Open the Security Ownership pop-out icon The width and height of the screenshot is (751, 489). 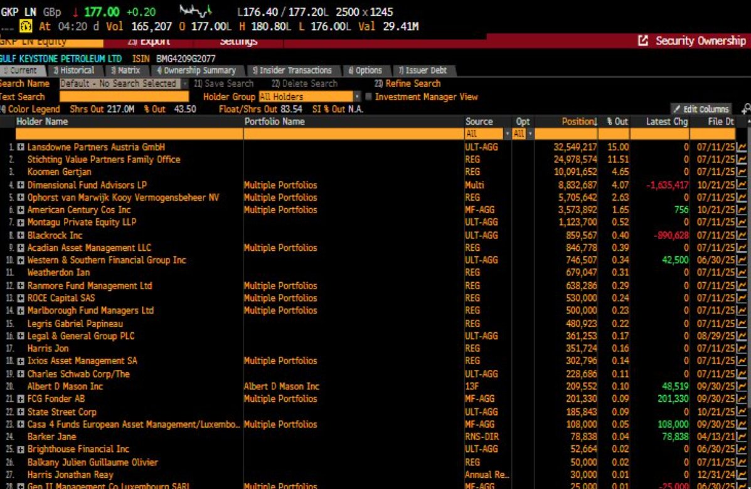(x=642, y=41)
